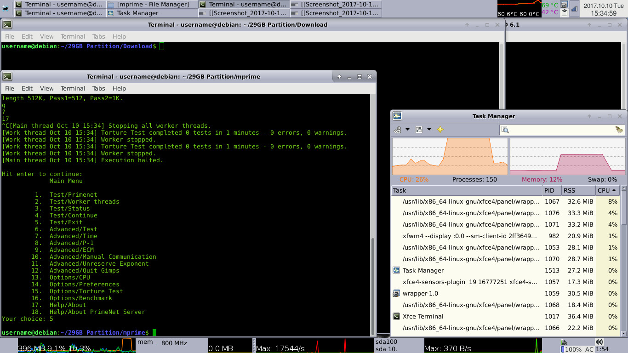Open dropdown arrow next to settings gear

pyautogui.click(x=407, y=130)
